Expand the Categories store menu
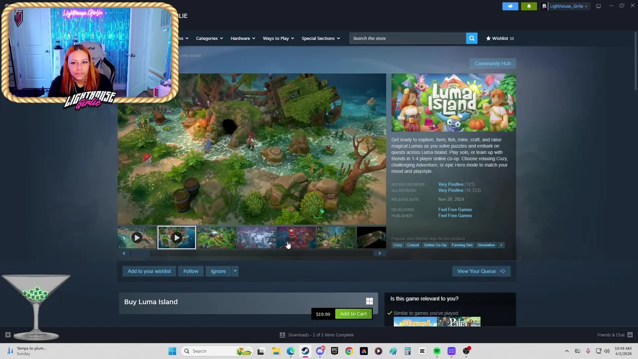The width and height of the screenshot is (638, 359). 209,38
